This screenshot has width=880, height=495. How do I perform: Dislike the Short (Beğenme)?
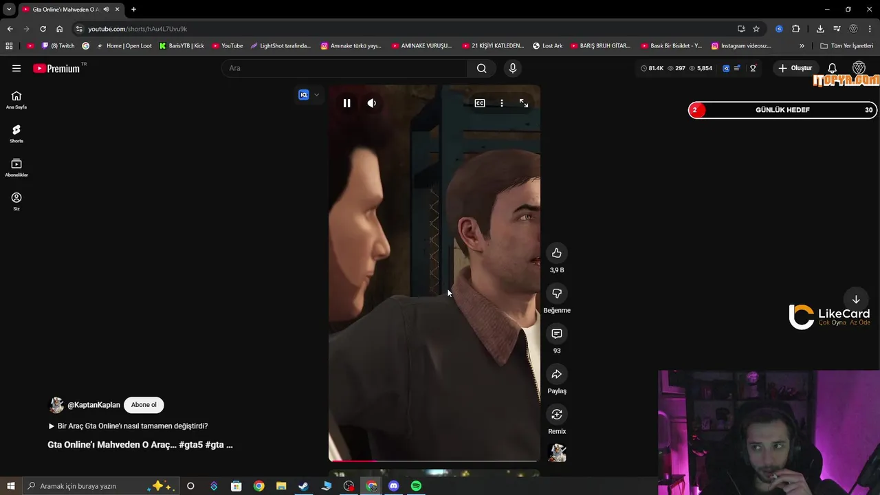tap(557, 294)
